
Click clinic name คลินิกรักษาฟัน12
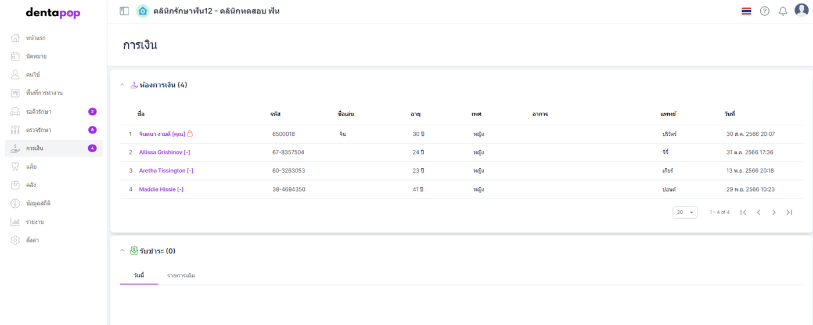click(x=216, y=11)
